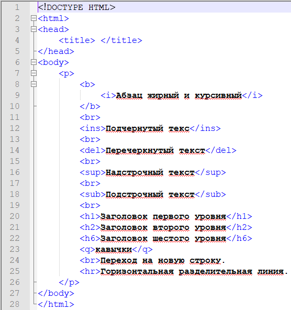
Task: Collapse the paragraph tag fold marker
Action: 34,73
